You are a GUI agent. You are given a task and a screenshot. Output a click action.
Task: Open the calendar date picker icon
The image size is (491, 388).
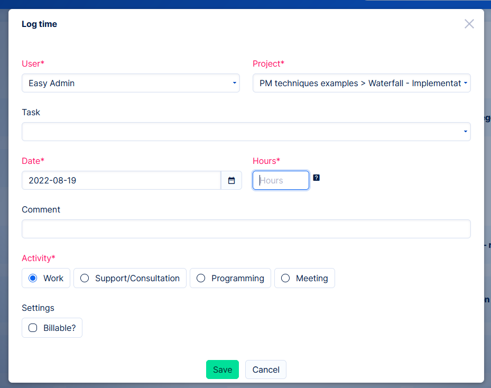[x=231, y=180]
